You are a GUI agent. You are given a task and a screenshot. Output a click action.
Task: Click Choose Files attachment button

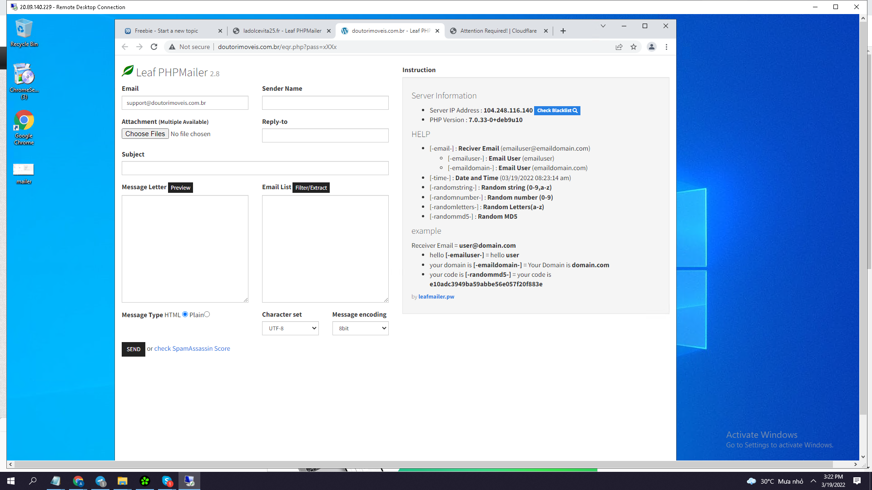click(x=145, y=133)
